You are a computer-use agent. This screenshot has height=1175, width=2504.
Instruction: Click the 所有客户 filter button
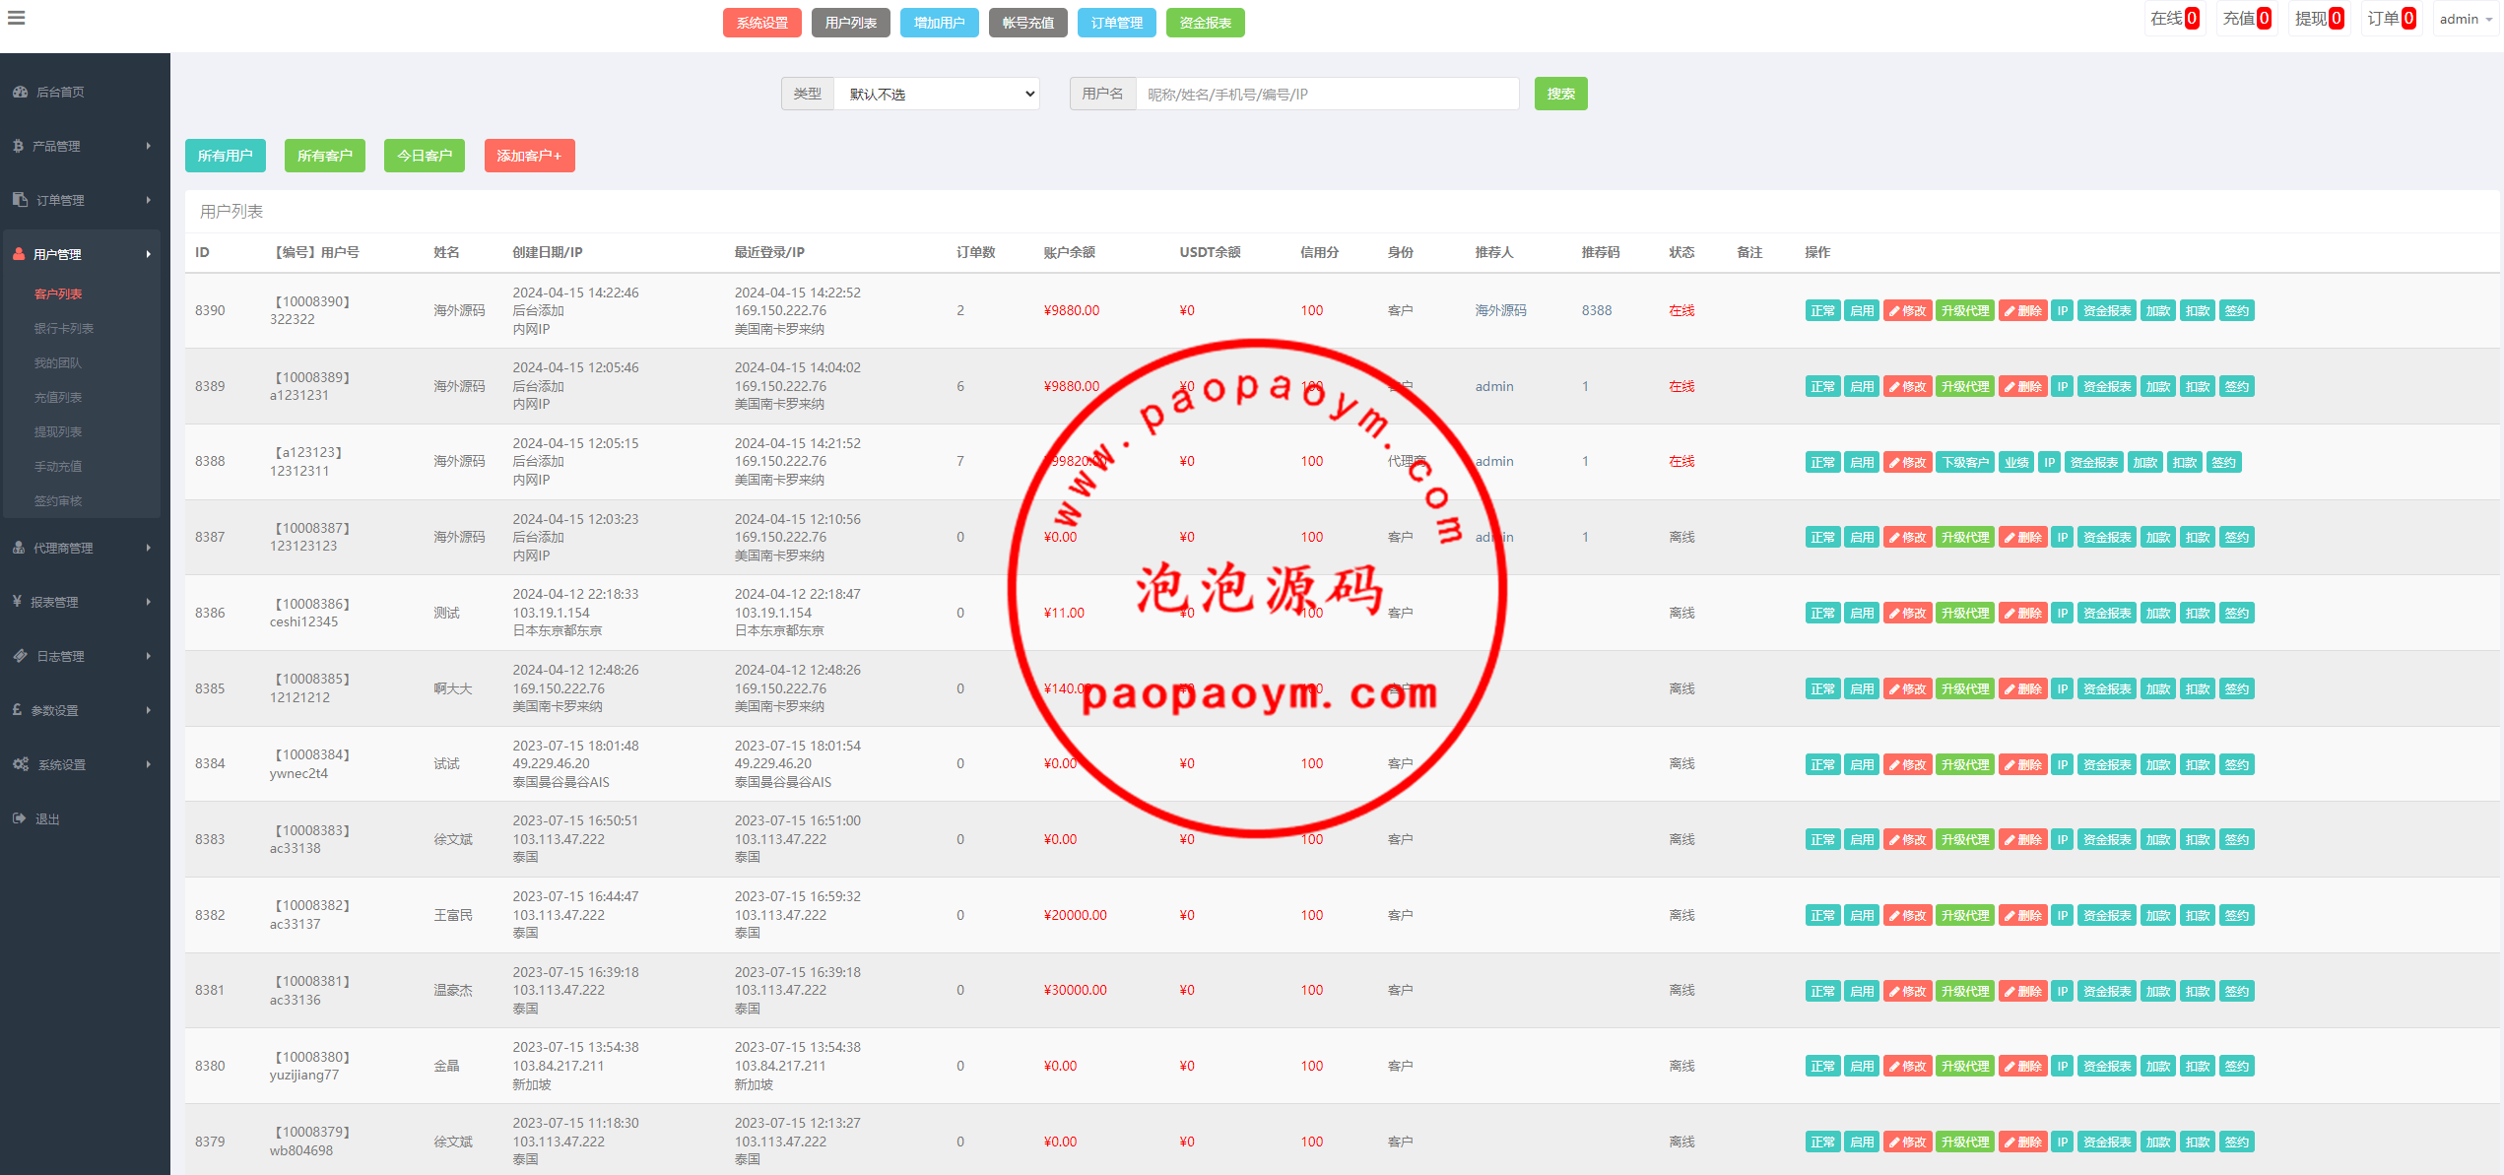(x=325, y=156)
